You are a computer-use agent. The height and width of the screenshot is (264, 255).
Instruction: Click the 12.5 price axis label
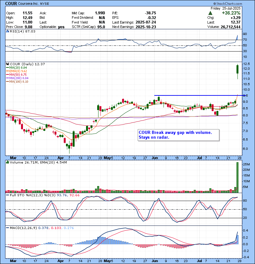coord(247,64)
